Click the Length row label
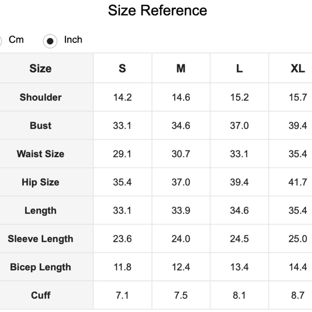Screen dimensions: 312x312 [41, 211]
